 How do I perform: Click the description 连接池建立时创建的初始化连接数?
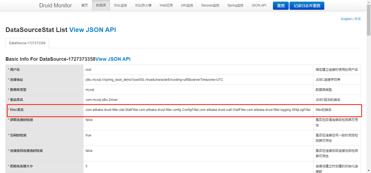tap(337, 168)
